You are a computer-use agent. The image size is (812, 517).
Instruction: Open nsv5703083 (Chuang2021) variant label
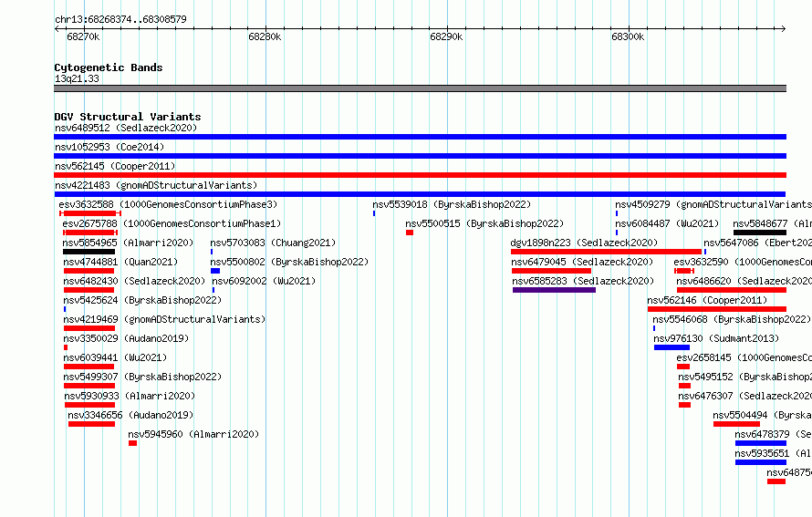pos(273,243)
